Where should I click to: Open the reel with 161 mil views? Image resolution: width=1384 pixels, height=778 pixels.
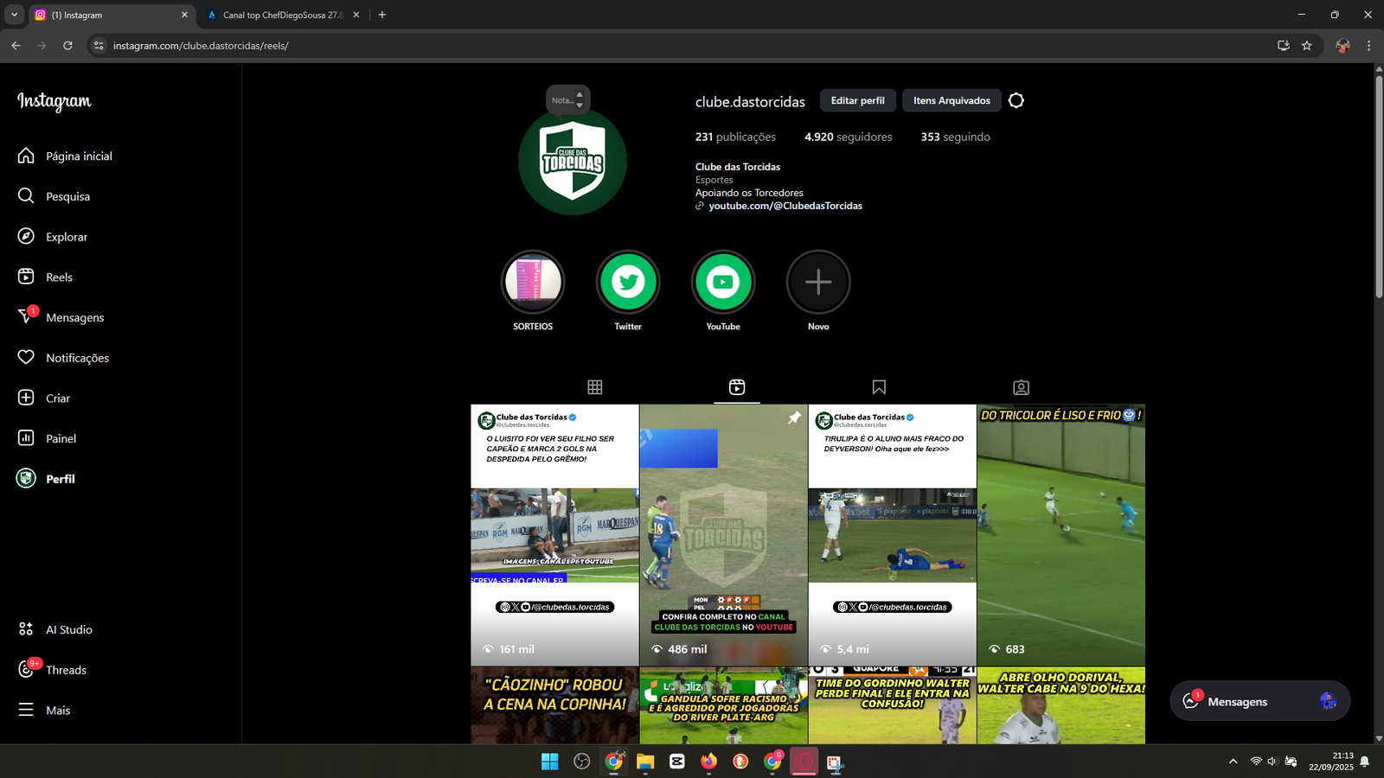pos(554,535)
